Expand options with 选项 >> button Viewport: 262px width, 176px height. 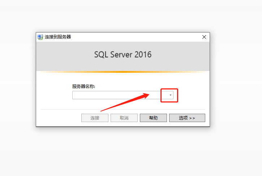(x=187, y=118)
